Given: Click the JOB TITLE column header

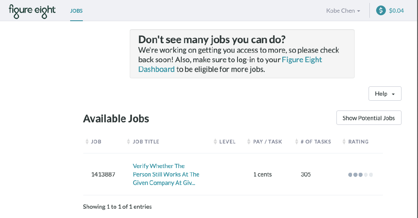Looking at the screenshot, I should (x=146, y=142).
